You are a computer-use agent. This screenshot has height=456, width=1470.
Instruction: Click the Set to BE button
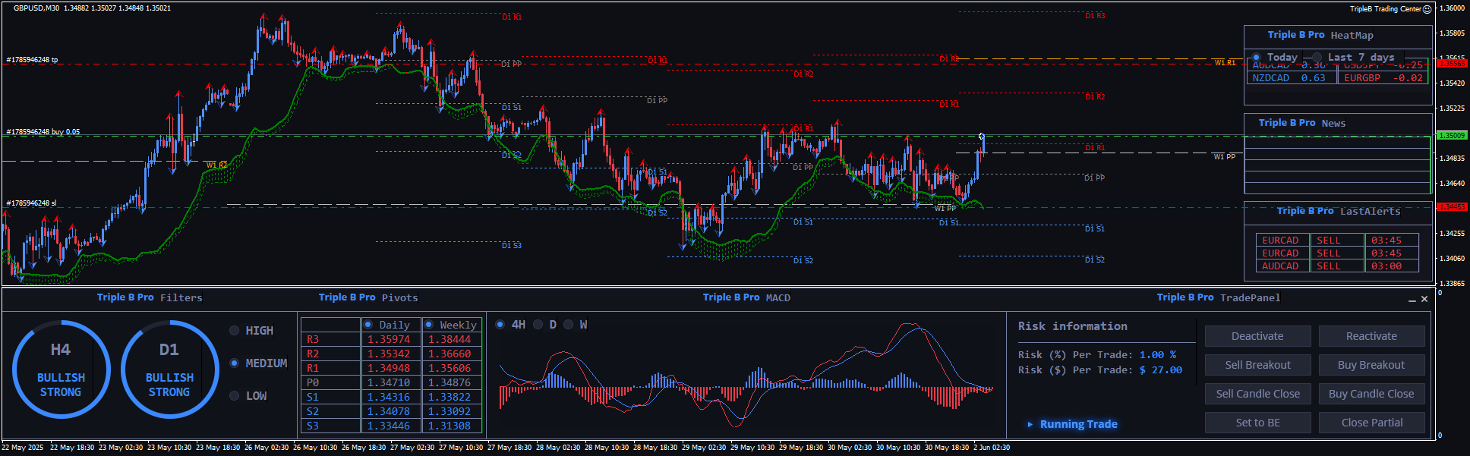1257,423
